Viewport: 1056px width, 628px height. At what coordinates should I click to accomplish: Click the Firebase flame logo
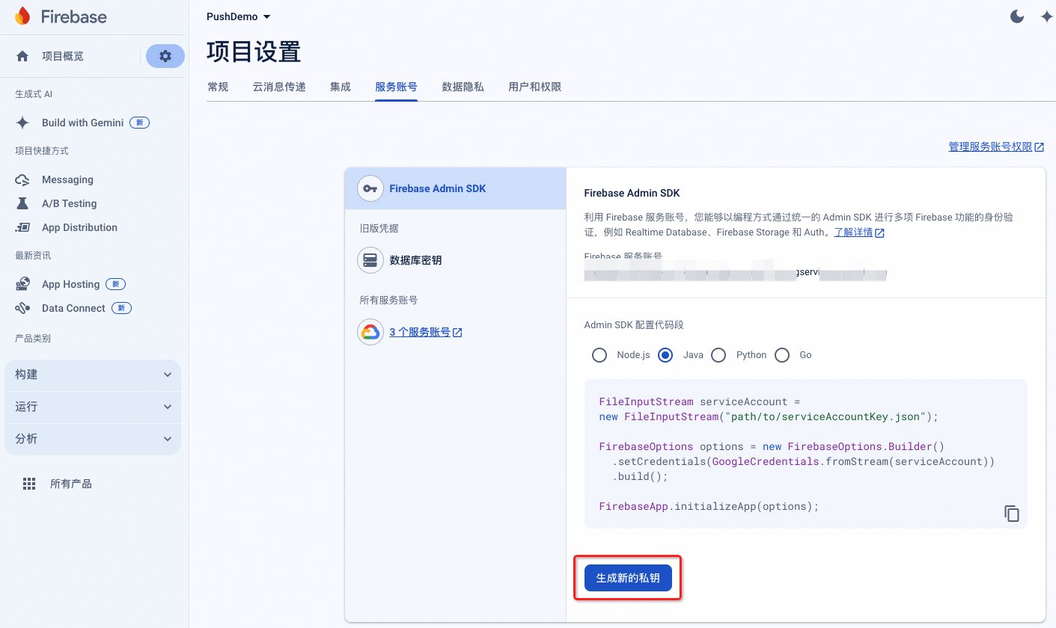(22, 16)
